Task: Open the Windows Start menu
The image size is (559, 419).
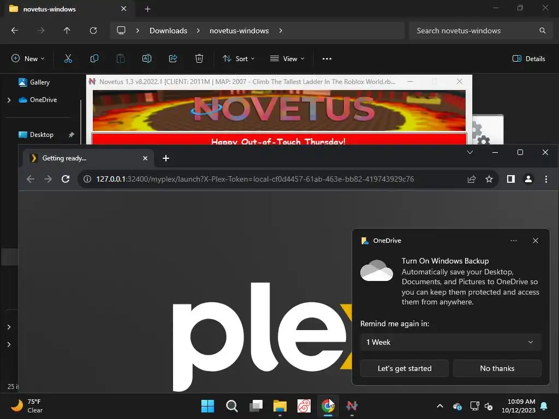Action: tap(207, 406)
